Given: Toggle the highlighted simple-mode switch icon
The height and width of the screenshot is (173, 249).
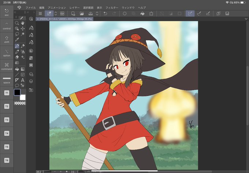Looking at the screenshot, I should tap(49, 14).
